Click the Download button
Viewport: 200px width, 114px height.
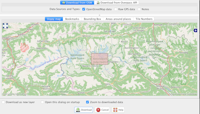click(84, 110)
